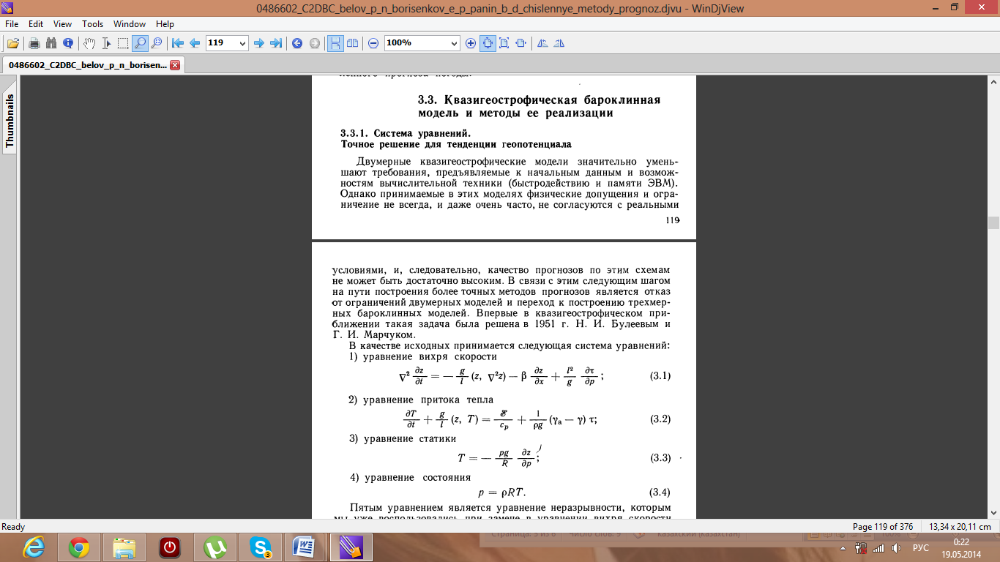Jump to the last page
1000x562 pixels.
coord(276,43)
